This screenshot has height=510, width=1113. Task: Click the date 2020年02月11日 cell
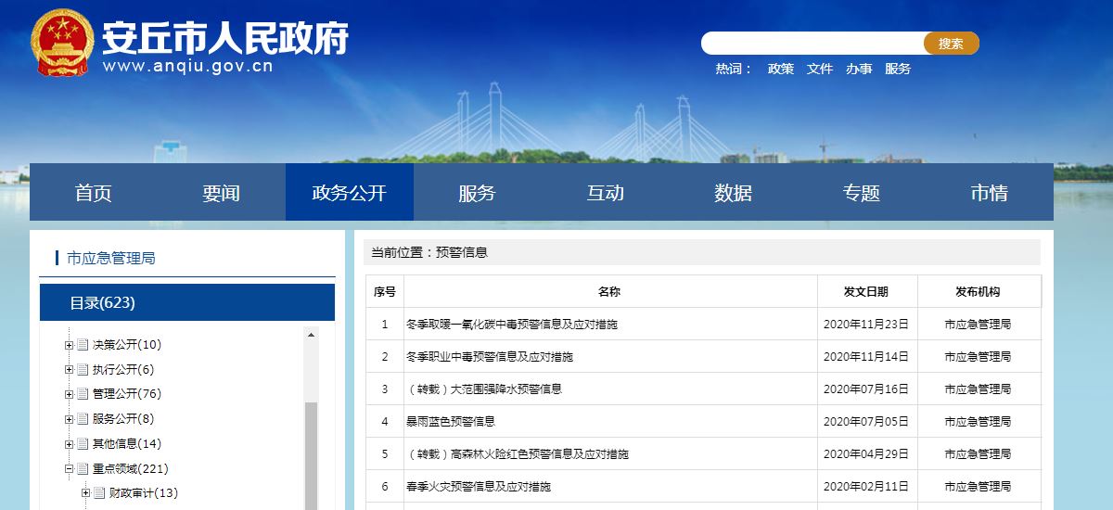tap(866, 487)
